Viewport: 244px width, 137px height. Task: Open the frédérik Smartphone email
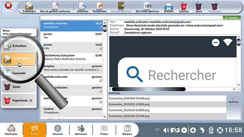click(71, 111)
